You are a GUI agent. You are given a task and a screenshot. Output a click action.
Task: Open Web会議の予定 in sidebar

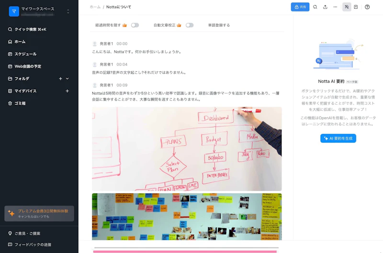coord(24,66)
